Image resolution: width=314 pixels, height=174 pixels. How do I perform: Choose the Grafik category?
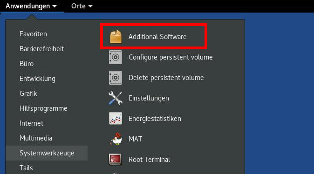[x=28, y=94]
